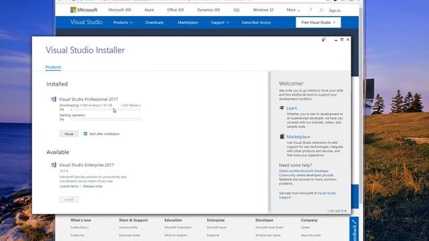Click the installer feedback icon in title bar
Image resolution: width=429 pixels, height=241 pixels.
pos(324,40)
